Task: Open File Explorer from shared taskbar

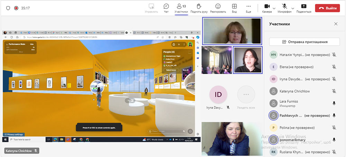Action: pos(62,139)
